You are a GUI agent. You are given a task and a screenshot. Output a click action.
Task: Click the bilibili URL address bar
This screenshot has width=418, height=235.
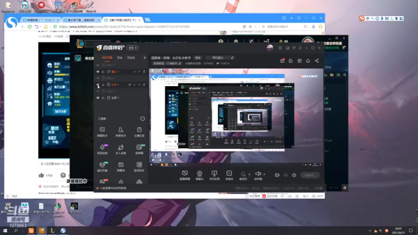point(148,27)
